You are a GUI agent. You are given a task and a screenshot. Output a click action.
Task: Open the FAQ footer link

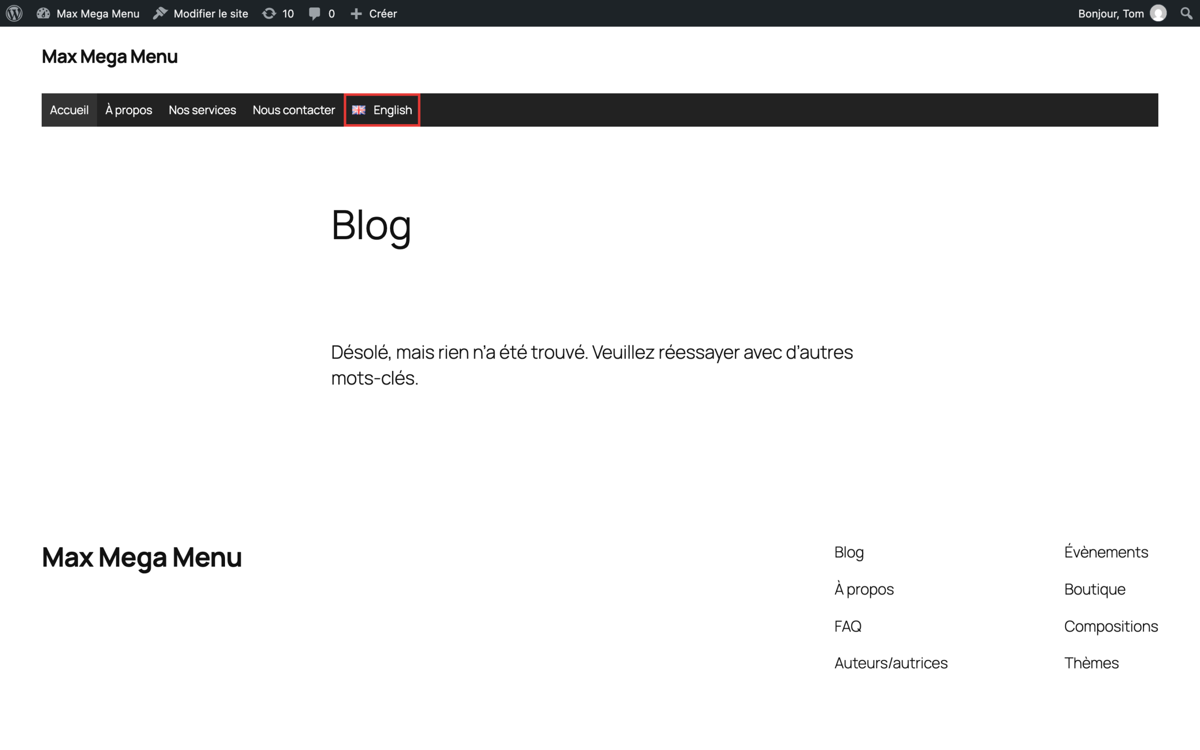tap(848, 627)
